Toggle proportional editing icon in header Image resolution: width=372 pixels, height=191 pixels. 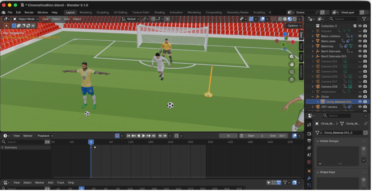click(168, 19)
